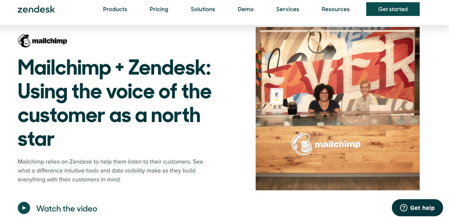Expand the Resources navigation menu

coord(335,9)
